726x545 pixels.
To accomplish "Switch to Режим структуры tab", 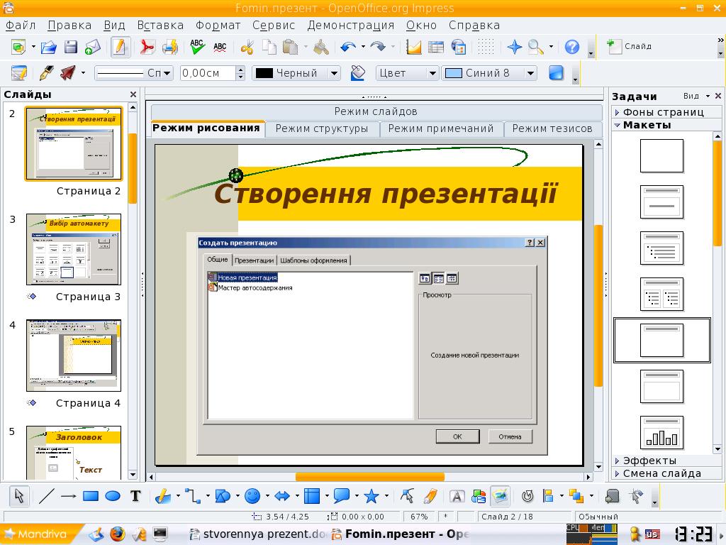I will (322, 129).
